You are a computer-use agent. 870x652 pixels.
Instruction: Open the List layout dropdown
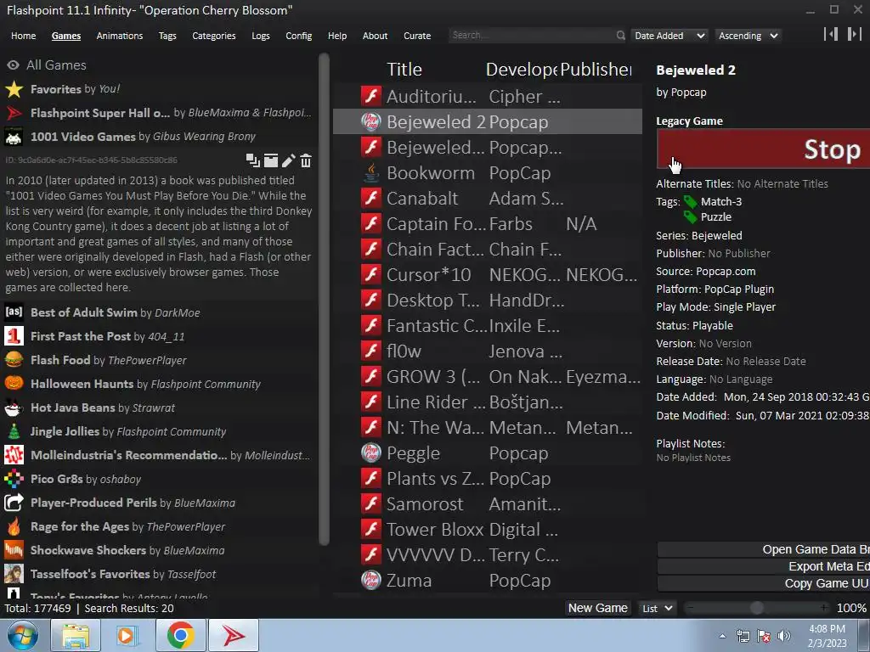[658, 608]
